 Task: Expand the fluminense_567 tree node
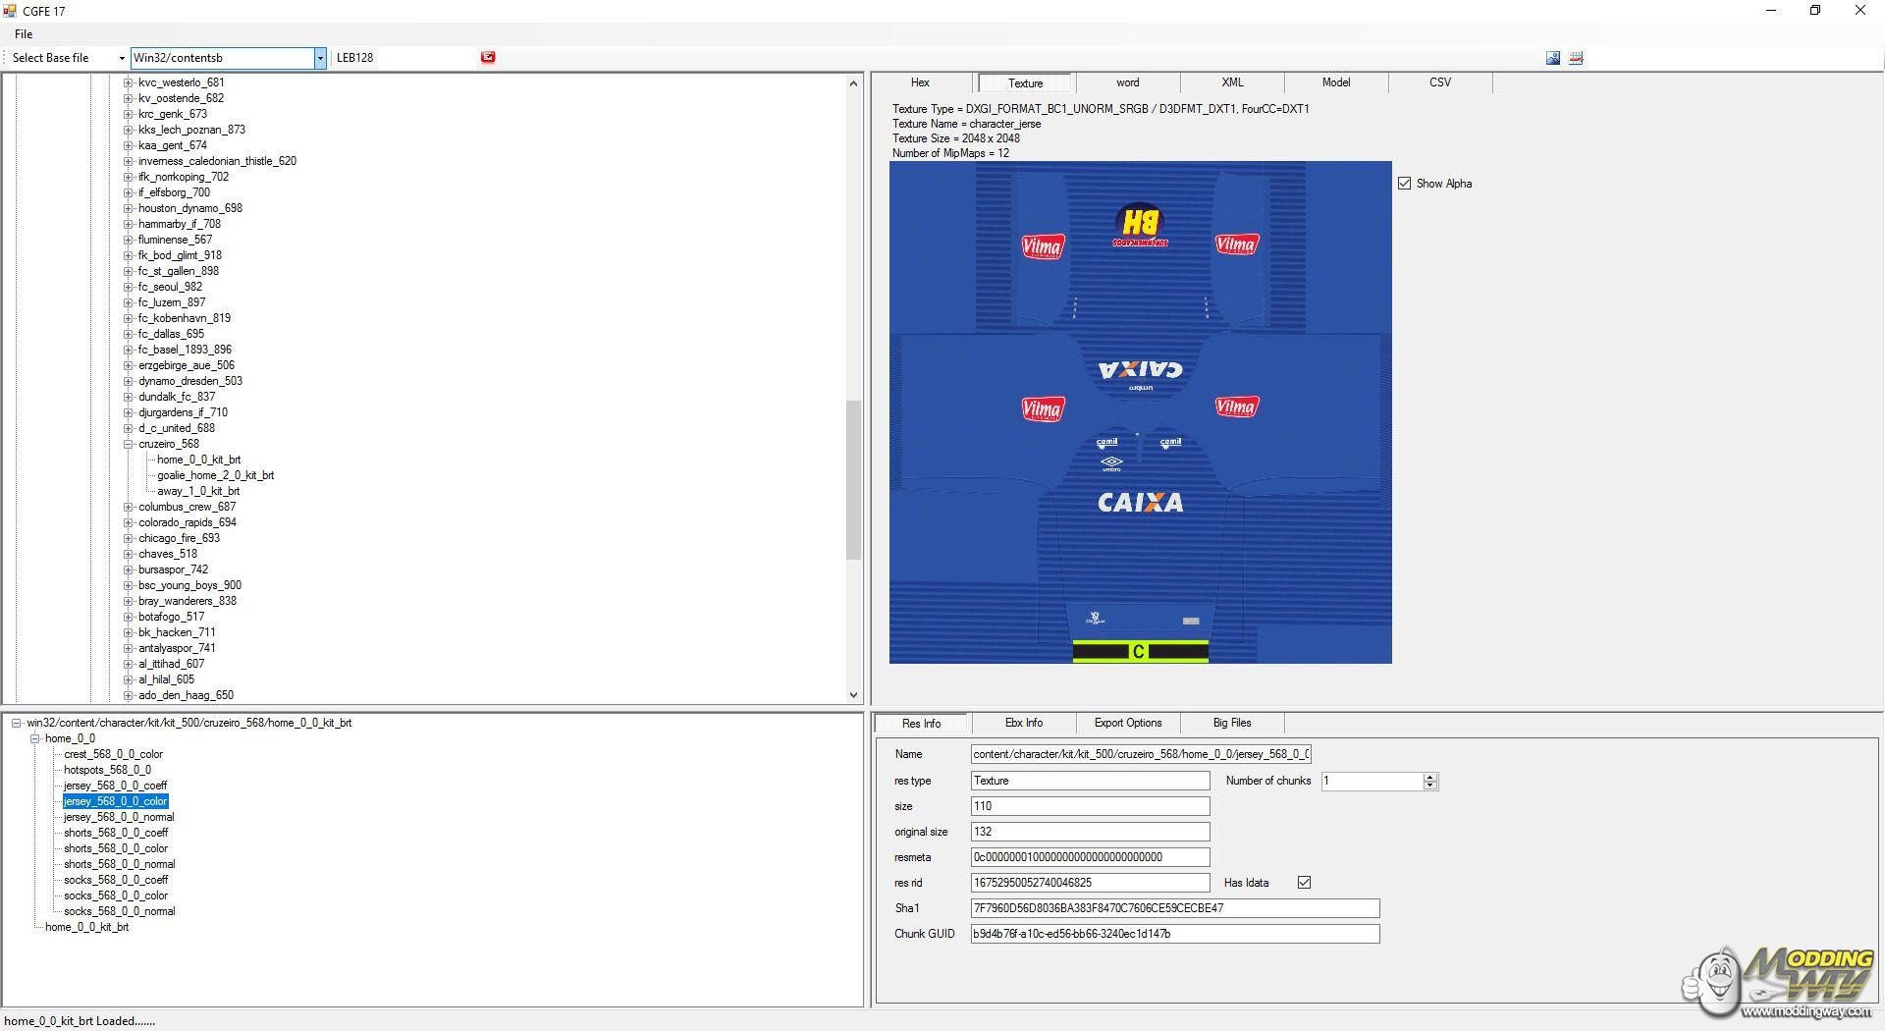click(128, 240)
